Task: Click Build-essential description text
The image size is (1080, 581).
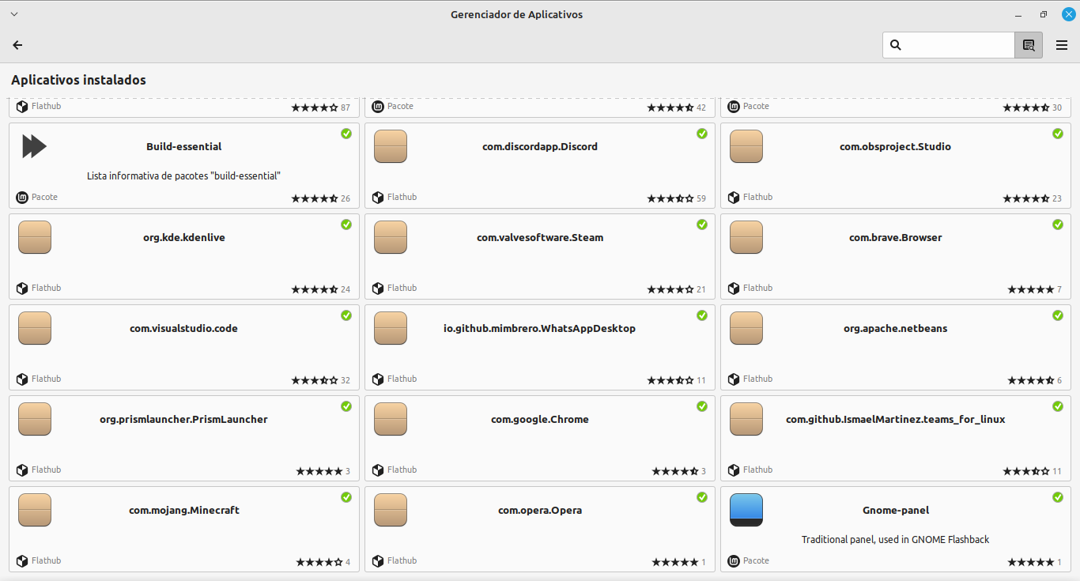Action: (184, 175)
